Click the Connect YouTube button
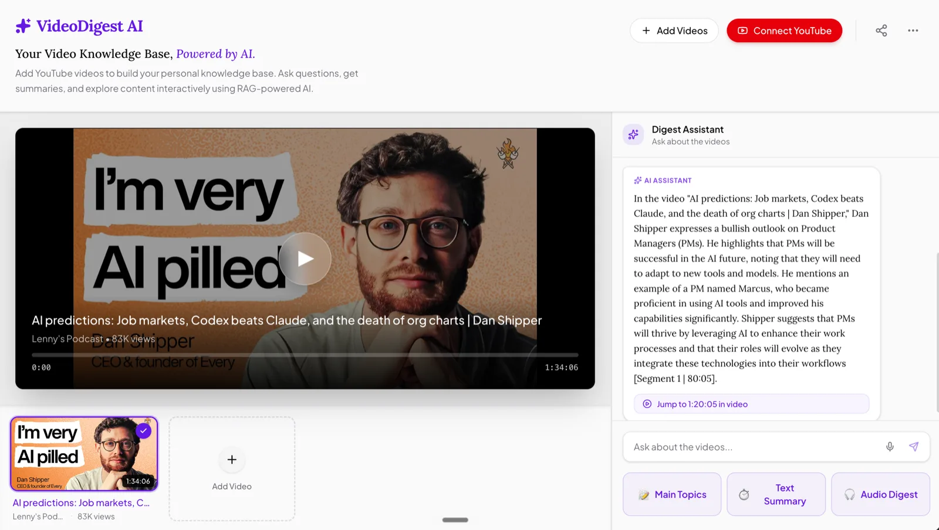Image resolution: width=939 pixels, height=530 pixels. pos(785,30)
